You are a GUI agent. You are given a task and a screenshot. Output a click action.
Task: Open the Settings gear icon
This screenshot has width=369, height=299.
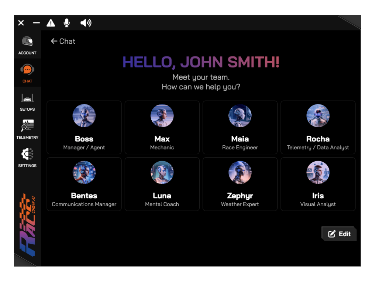(x=27, y=154)
